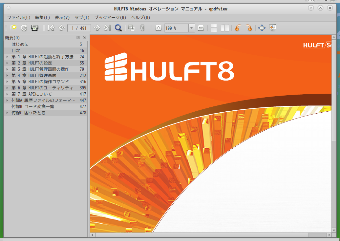Select the Copy to clipboard tool

(x=132, y=28)
